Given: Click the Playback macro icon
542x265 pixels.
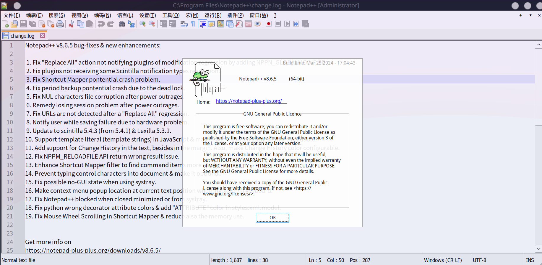Looking at the screenshot, I should pyautogui.click(x=287, y=24).
